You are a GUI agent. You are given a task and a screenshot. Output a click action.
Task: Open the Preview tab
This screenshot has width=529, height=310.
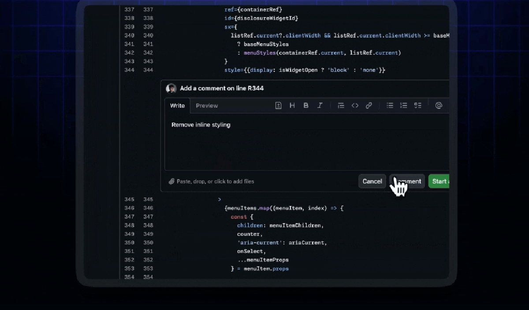[x=207, y=106]
